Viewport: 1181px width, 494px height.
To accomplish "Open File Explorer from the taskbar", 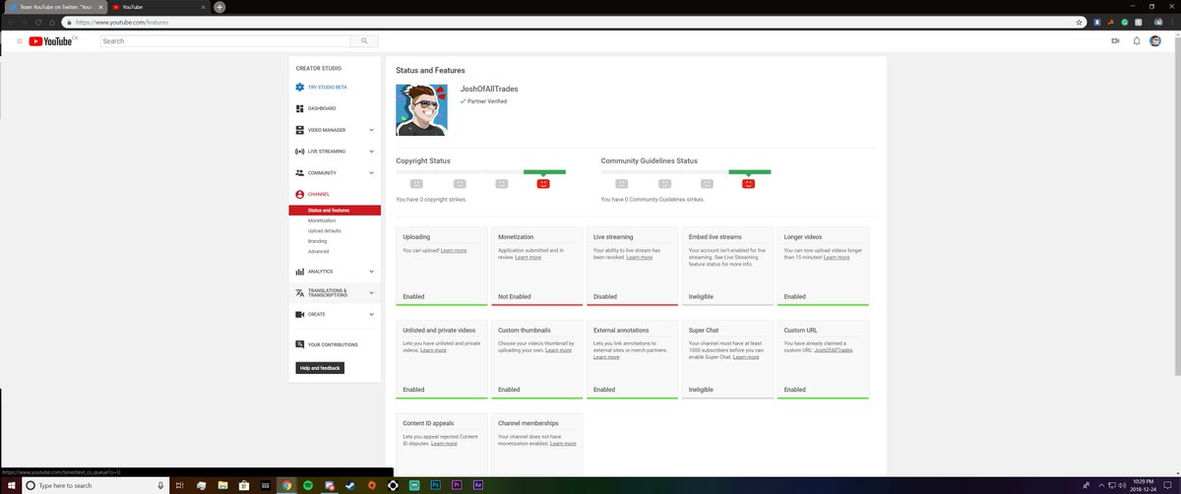I will pos(221,486).
